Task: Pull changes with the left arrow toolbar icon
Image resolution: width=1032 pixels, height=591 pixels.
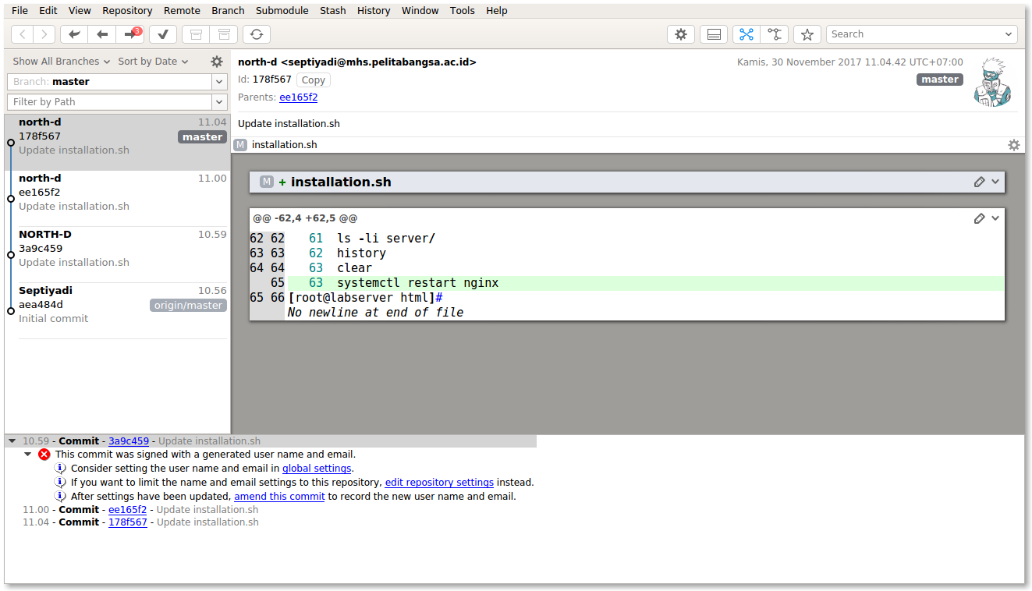Action: coord(102,34)
